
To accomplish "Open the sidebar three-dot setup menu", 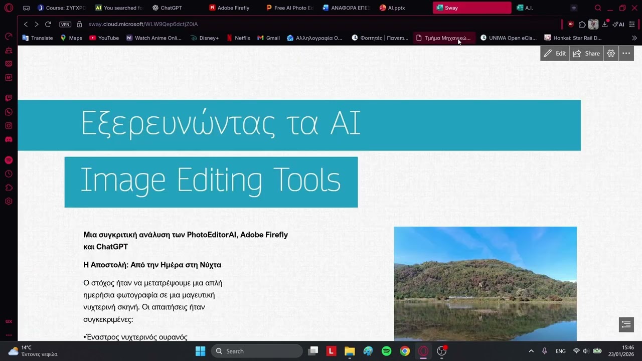I will (9, 335).
